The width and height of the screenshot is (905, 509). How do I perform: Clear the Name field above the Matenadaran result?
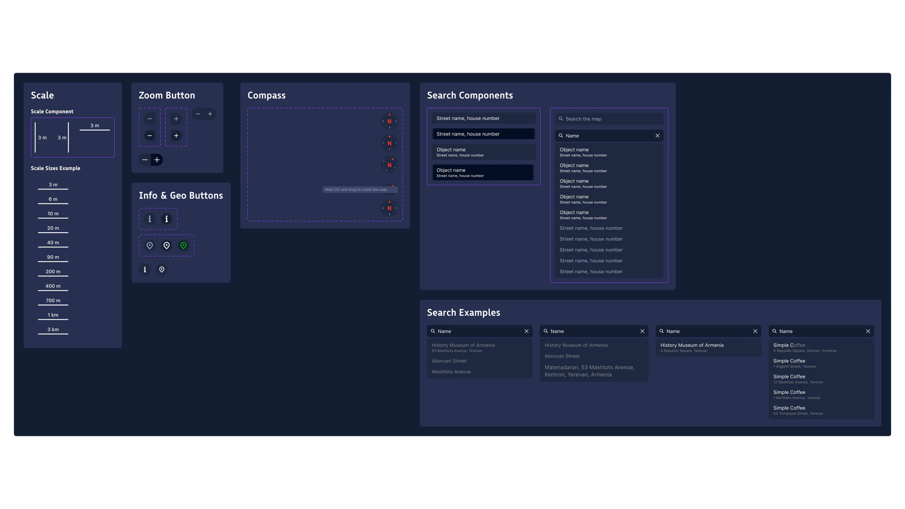tap(642, 331)
